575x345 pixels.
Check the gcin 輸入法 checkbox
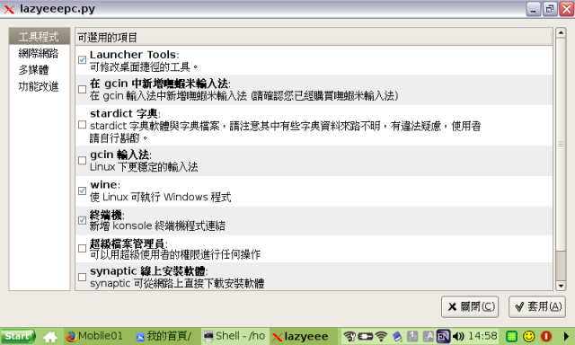pos(82,161)
